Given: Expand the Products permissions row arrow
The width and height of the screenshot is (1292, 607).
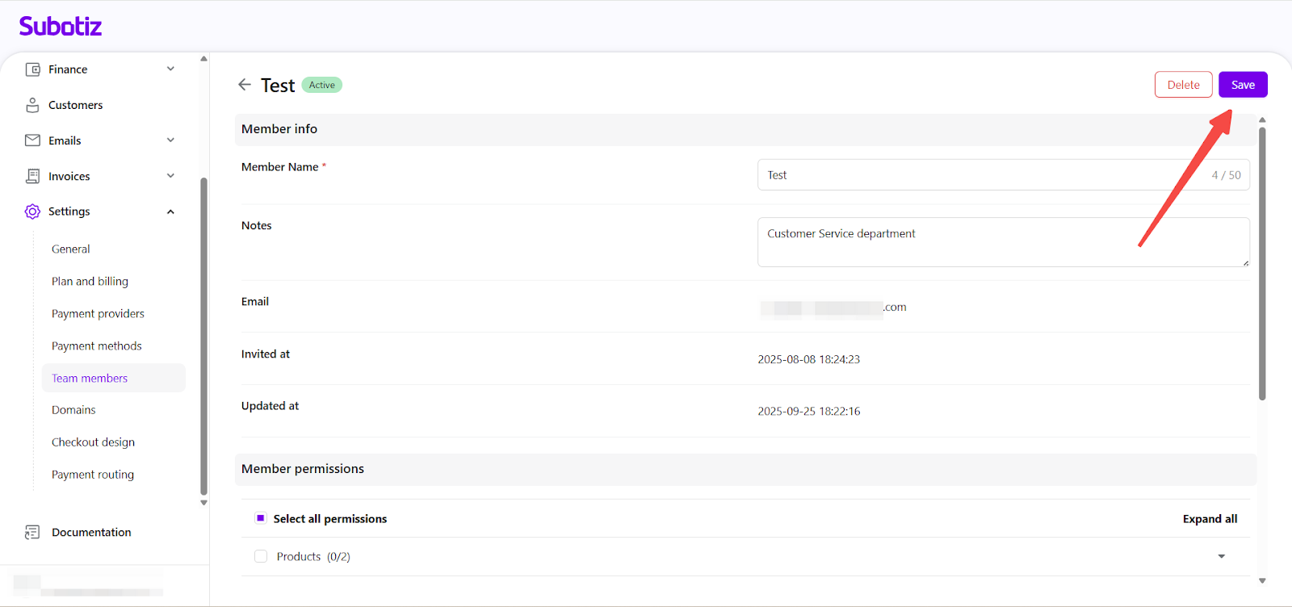Looking at the screenshot, I should [x=1221, y=556].
